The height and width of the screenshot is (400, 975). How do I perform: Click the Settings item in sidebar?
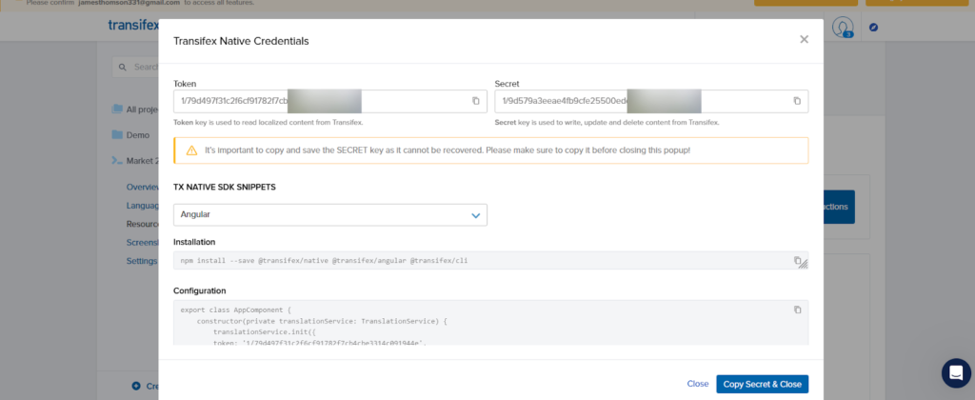[x=142, y=261]
